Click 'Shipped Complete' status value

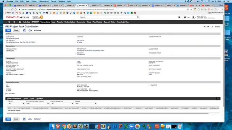pos(12,63)
